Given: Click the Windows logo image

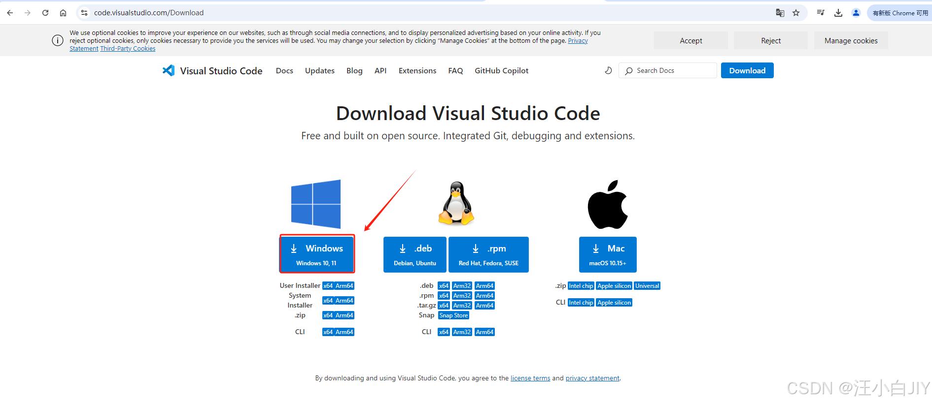Looking at the screenshot, I should tap(316, 204).
